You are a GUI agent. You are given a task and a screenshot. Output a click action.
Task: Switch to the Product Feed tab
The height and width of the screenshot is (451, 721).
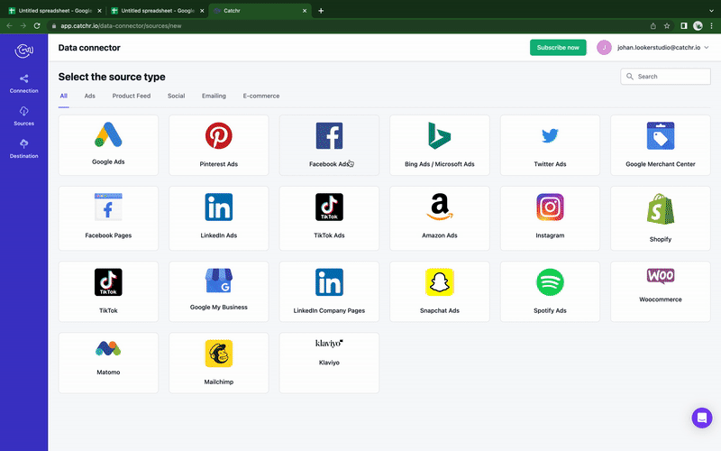(131, 96)
